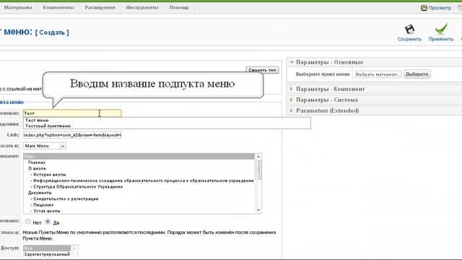Open the Компоненты menu
The width and height of the screenshot is (462, 260).
pos(58,7)
